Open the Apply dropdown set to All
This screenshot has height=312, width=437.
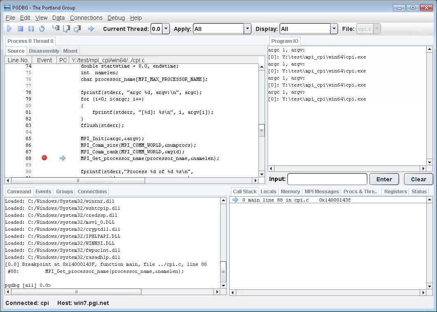pos(247,29)
